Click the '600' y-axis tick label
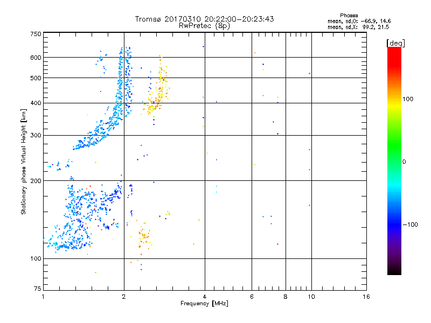The height and width of the screenshot is (323, 431). [x=36, y=58]
